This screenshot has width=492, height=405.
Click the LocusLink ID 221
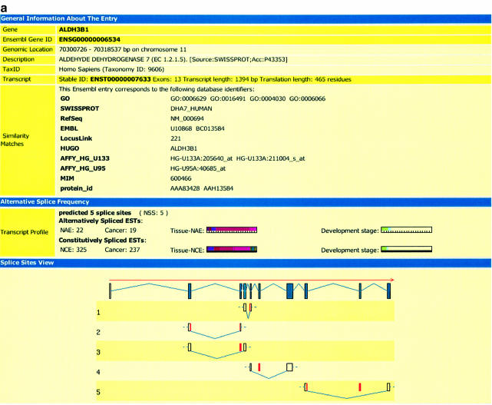(176, 138)
